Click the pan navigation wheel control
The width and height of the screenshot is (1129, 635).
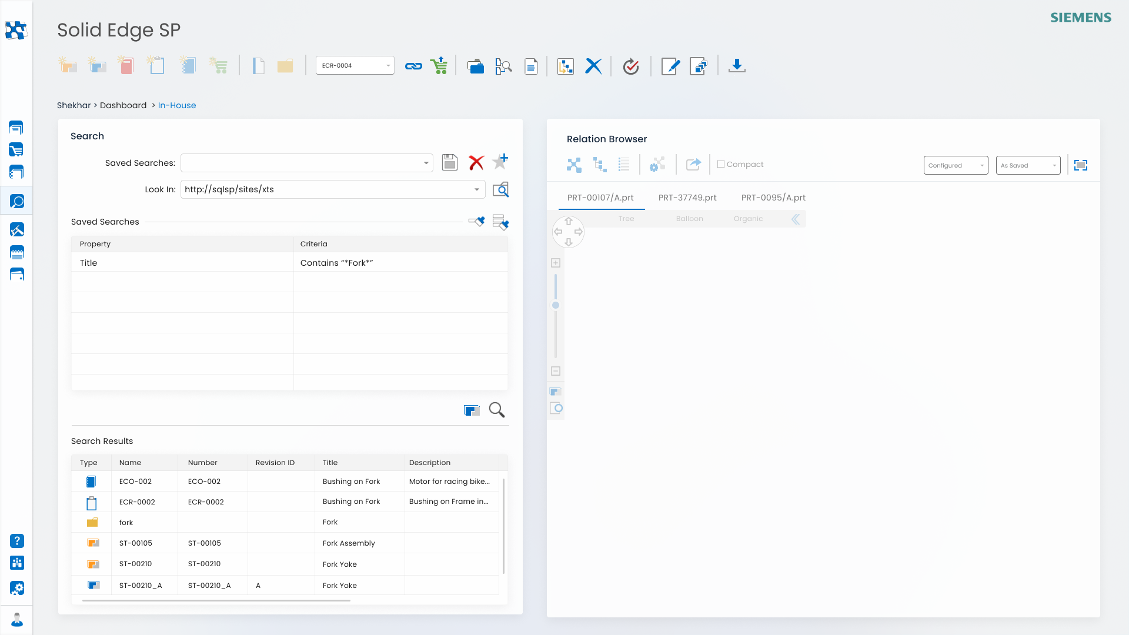pos(568,232)
